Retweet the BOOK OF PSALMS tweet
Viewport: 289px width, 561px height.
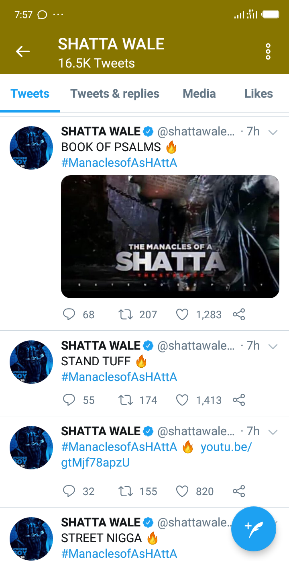126,314
